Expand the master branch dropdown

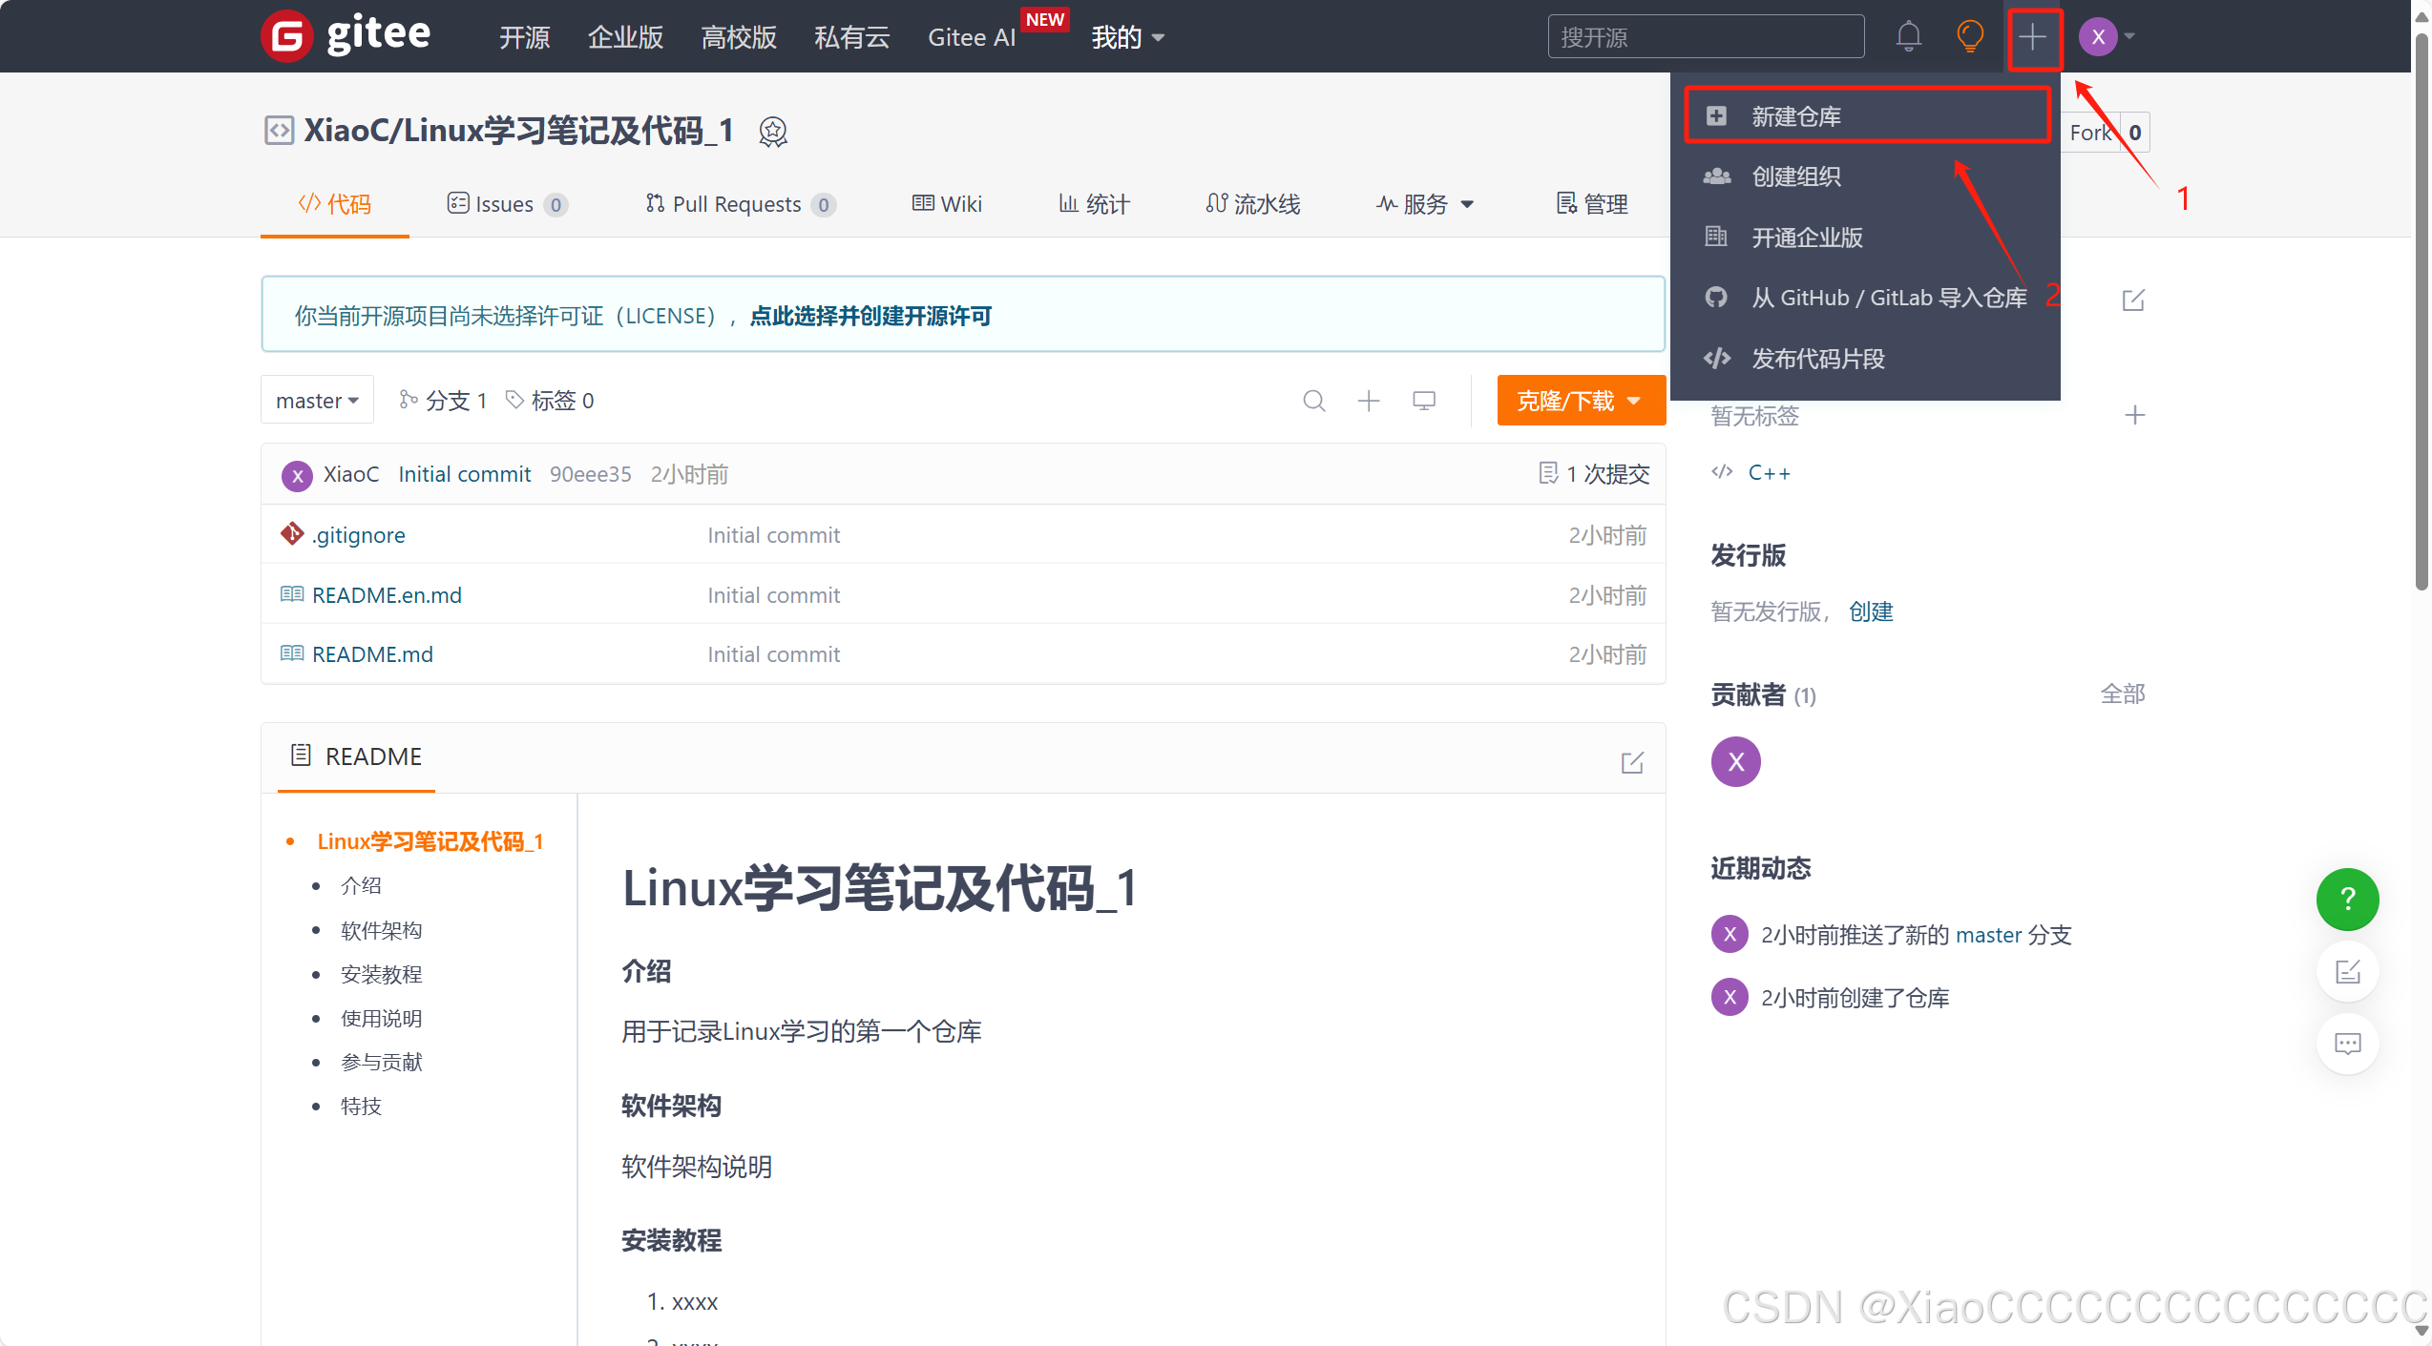point(317,401)
